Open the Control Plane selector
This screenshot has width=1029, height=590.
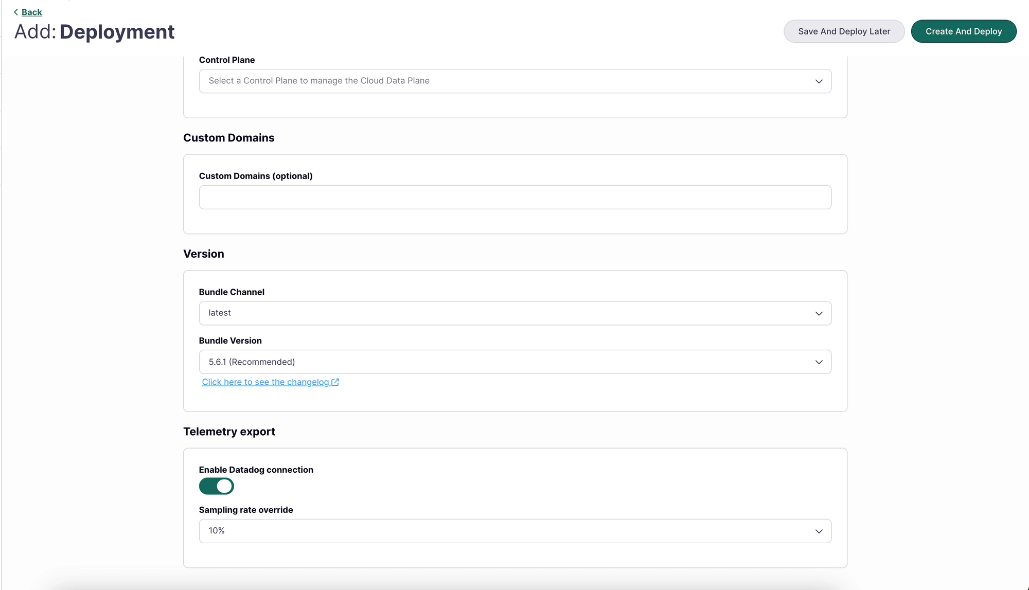(x=514, y=81)
